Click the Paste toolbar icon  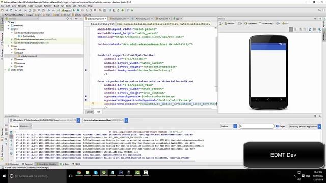[34, 10]
